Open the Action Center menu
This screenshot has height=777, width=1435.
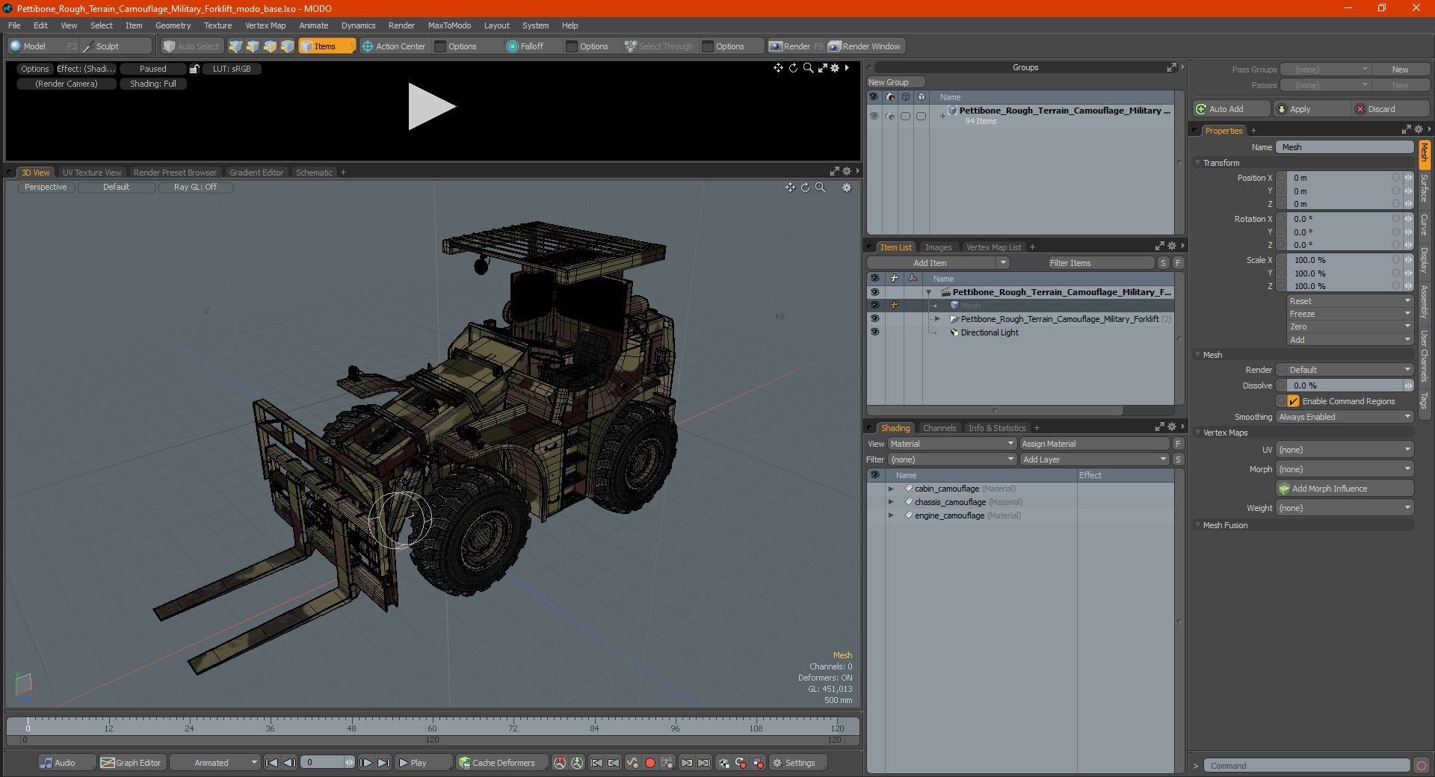coord(394,46)
